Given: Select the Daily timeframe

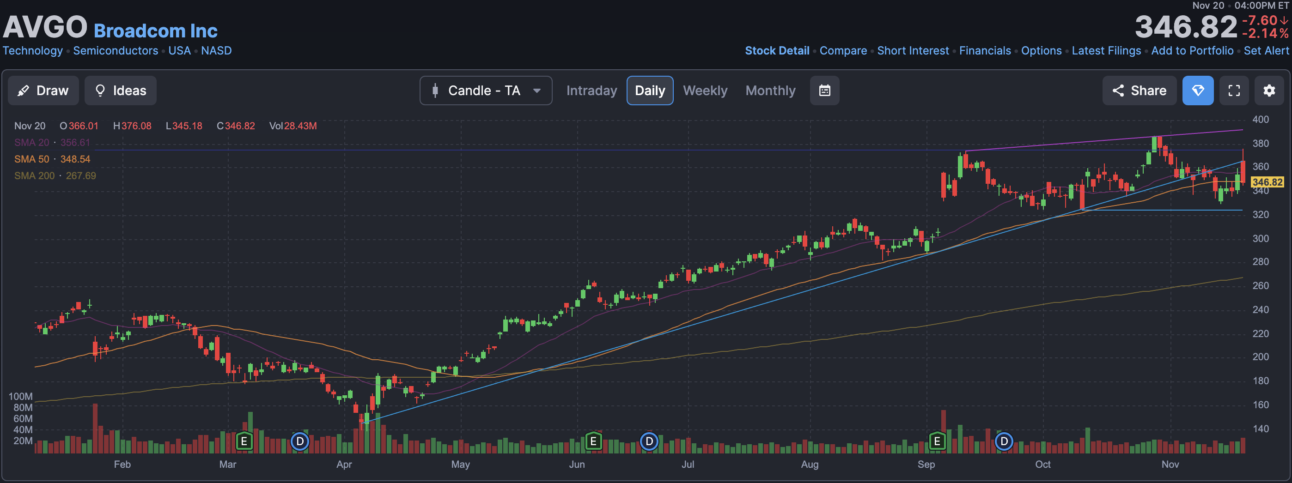Looking at the screenshot, I should 650,91.
